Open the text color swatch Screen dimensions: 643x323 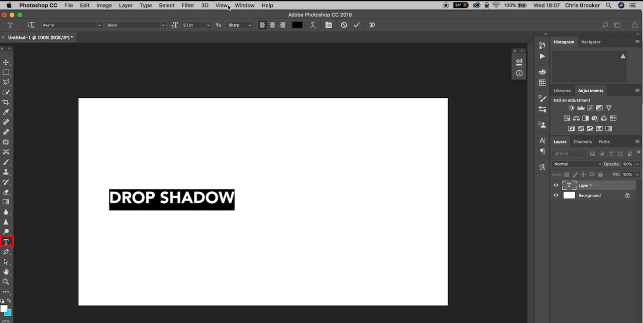click(x=297, y=25)
